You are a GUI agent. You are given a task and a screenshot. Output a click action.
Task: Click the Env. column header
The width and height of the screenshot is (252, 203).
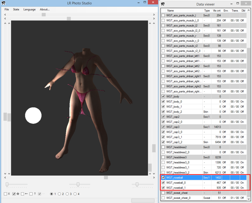click(226, 10)
